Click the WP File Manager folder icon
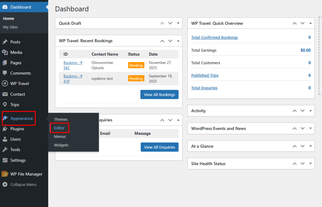Screen dimensions: 322x207 click(5, 174)
